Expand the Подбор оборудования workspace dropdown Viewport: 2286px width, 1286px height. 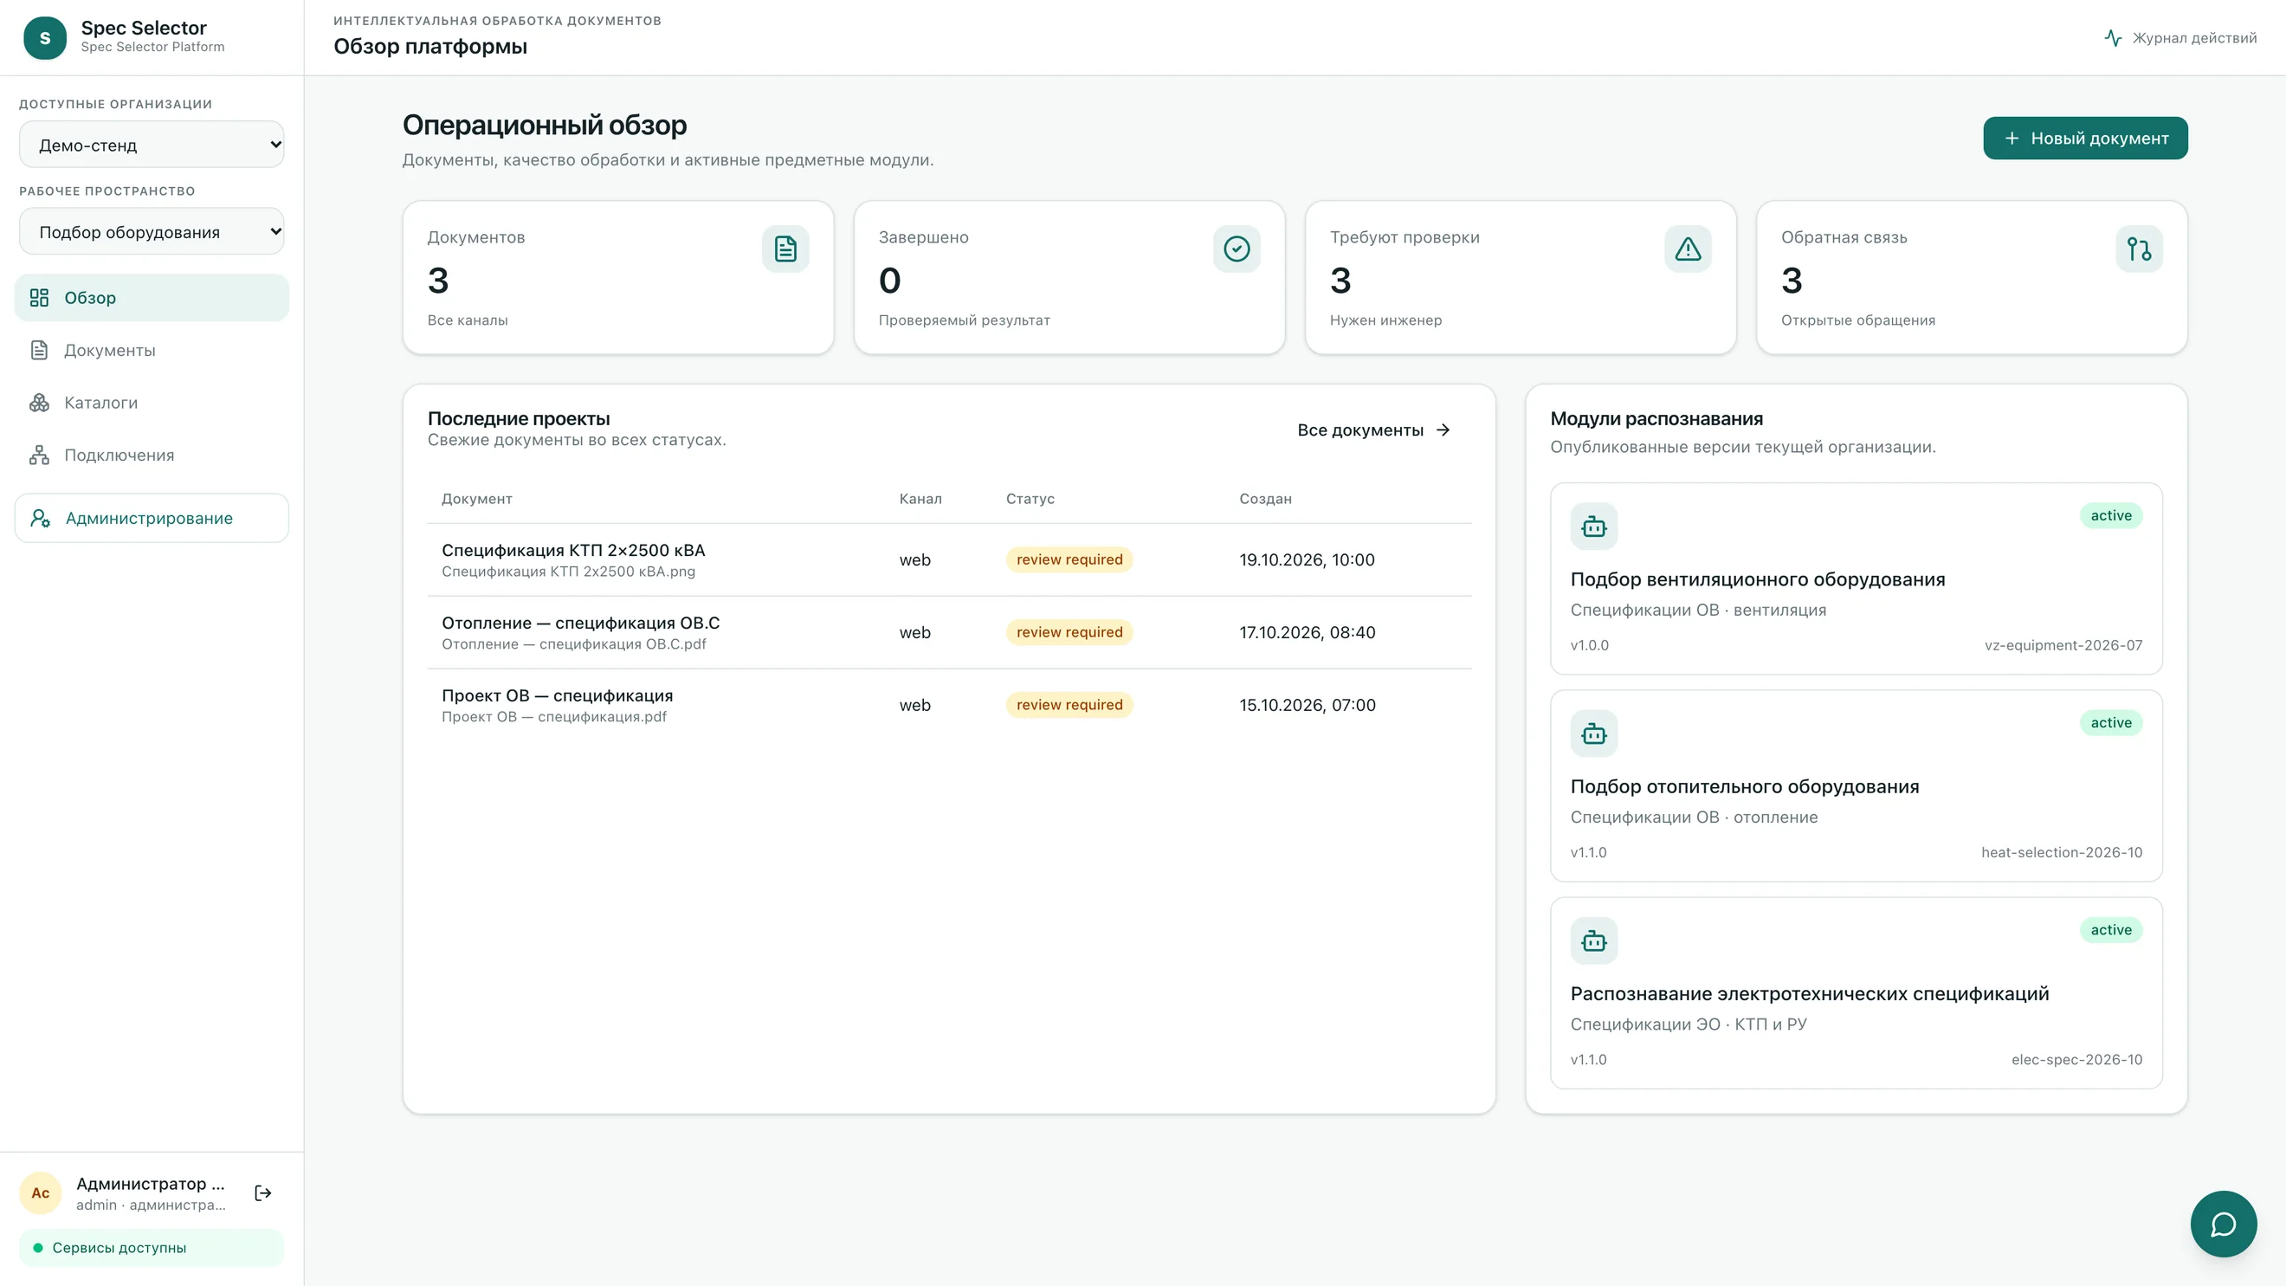pyautogui.click(x=152, y=231)
